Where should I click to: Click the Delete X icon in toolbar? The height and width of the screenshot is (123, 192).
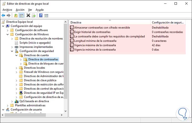pyautogui.click(x=28, y=15)
